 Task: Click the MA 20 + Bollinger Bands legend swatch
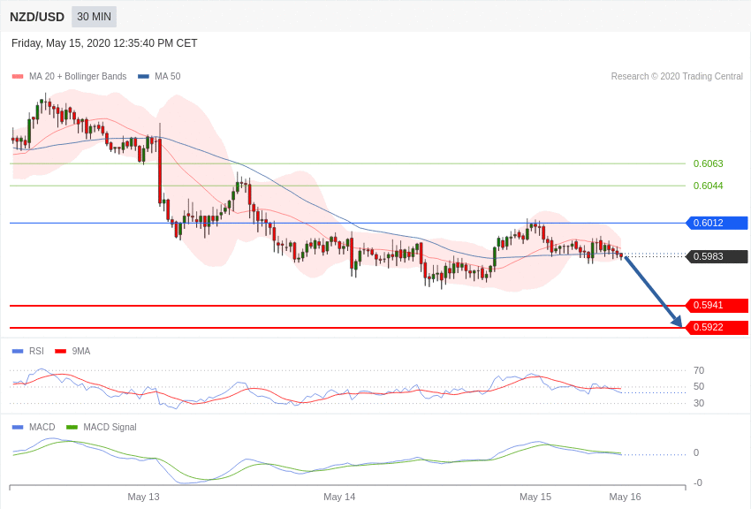click(x=18, y=76)
